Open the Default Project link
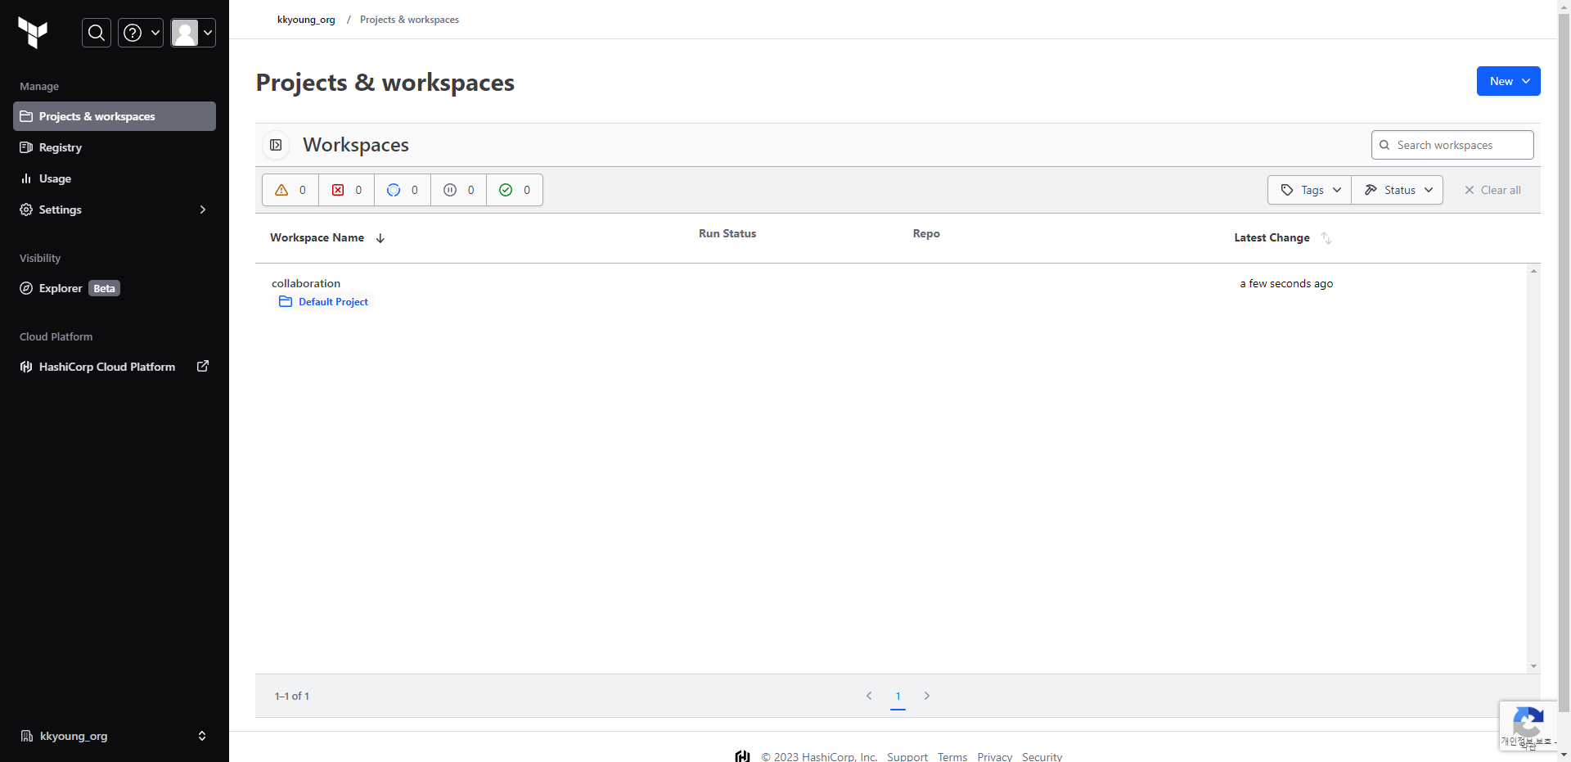This screenshot has height=762, width=1571. pos(324,302)
